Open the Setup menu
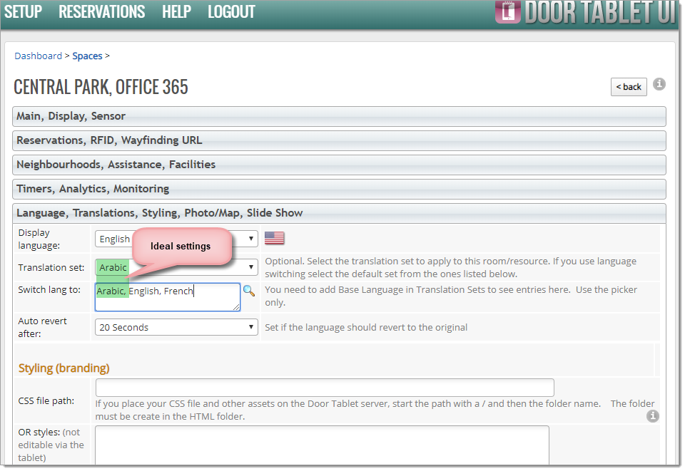685x471 pixels. (x=23, y=12)
